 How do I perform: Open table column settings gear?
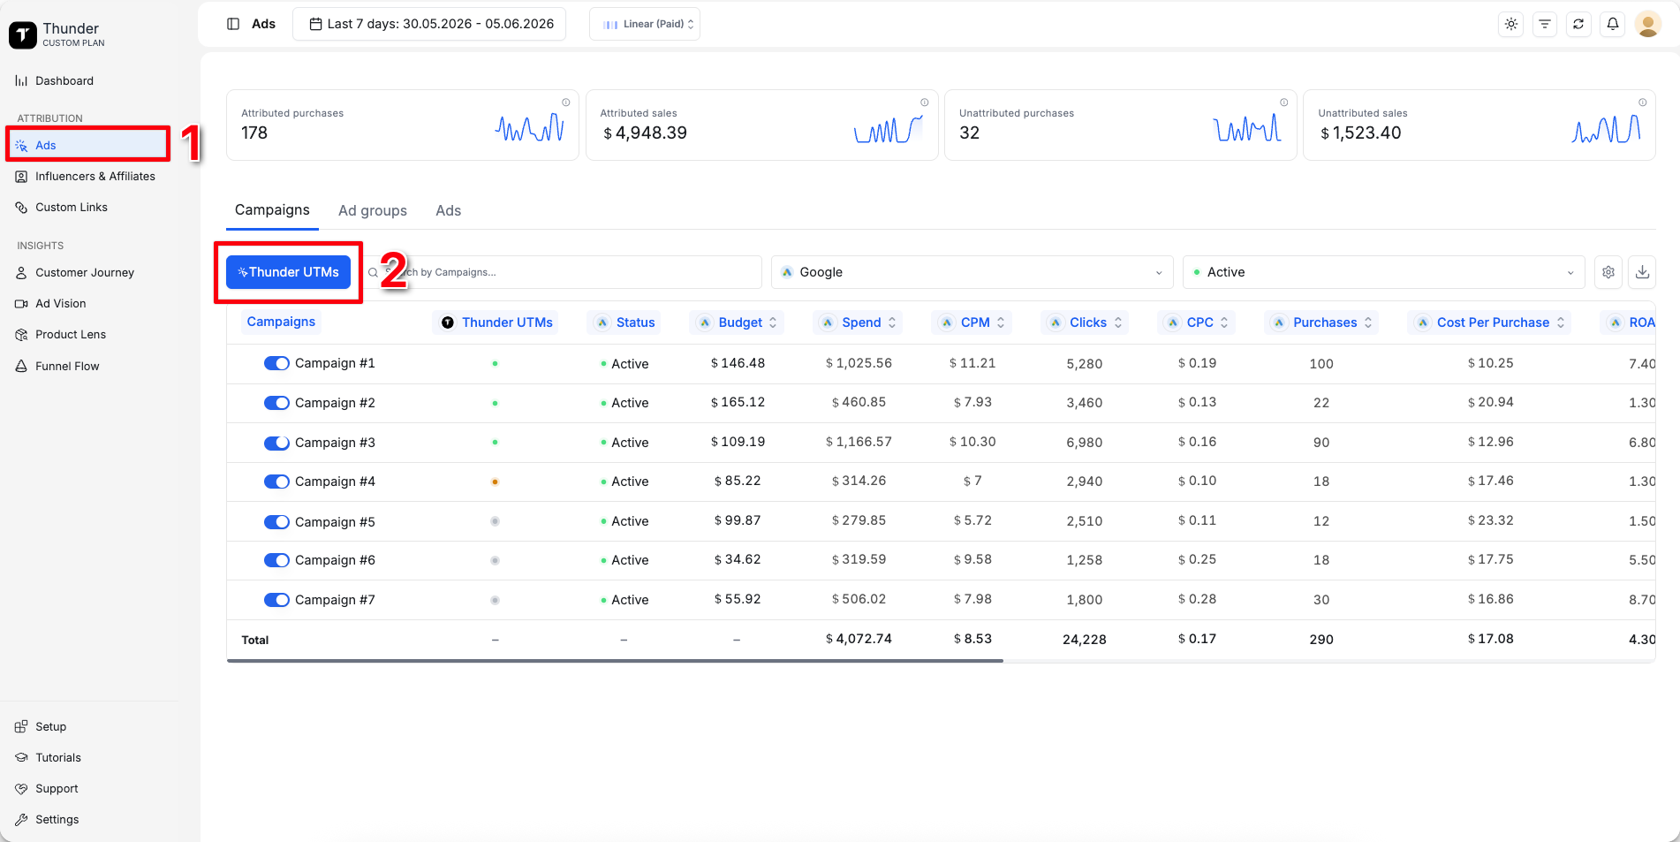1608,272
